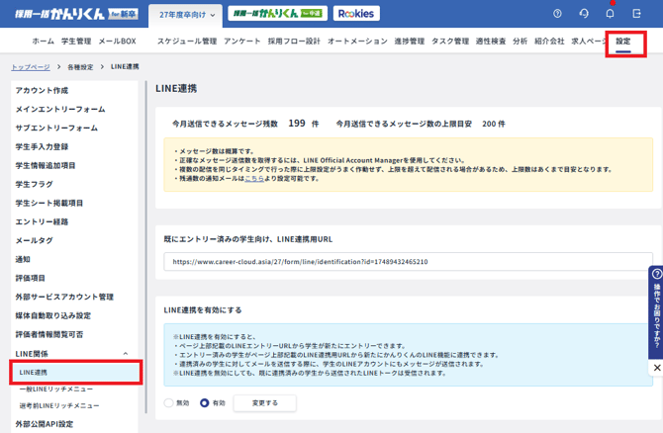Collapse the LINE関係 sidebar section
This screenshot has width=663, height=433.
(125, 353)
